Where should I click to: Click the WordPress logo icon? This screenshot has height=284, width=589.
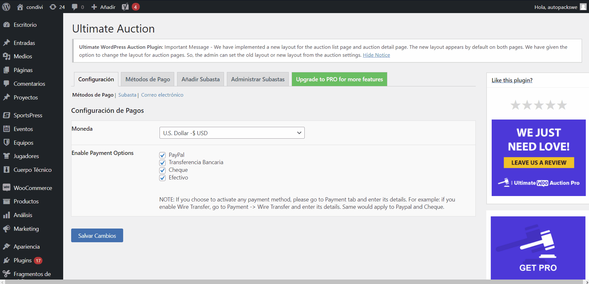click(6, 7)
